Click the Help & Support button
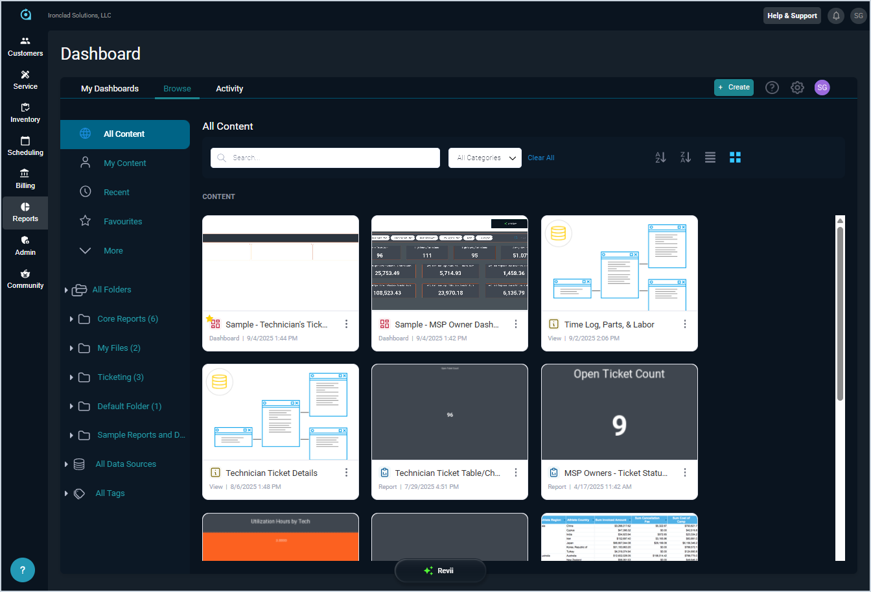 coord(792,16)
